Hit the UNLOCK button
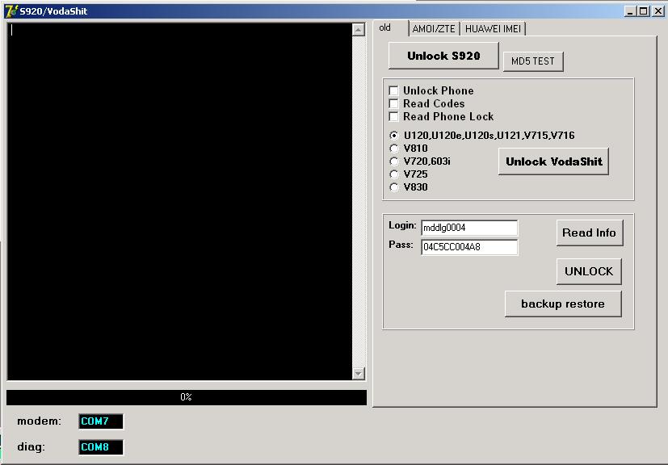Image resolution: width=668 pixels, height=465 pixels. (589, 271)
